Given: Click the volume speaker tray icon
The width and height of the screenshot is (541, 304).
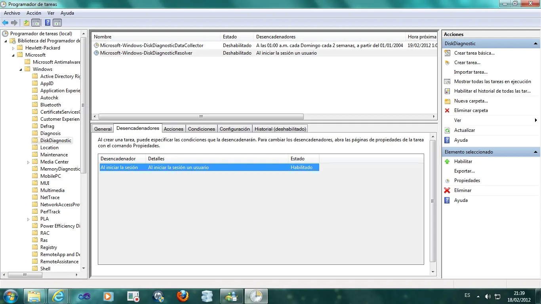Looking at the screenshot, I should pyautogui.click(x=488, y=296).
